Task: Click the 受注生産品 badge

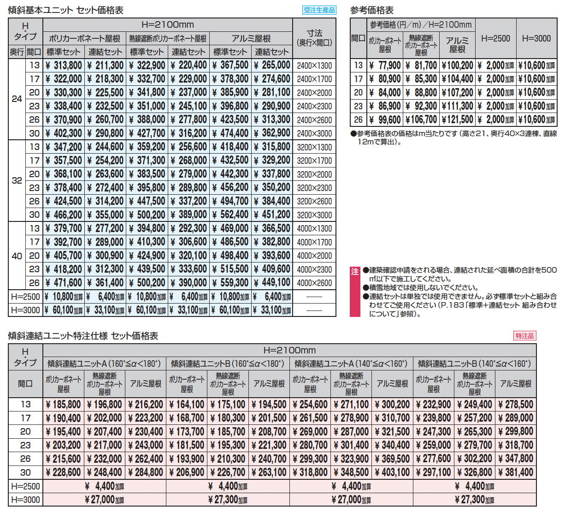Action: [319, 10]
